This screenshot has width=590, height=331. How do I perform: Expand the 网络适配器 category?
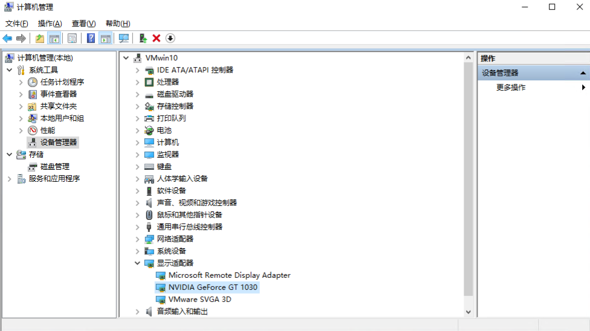click(x=137, y=239)
